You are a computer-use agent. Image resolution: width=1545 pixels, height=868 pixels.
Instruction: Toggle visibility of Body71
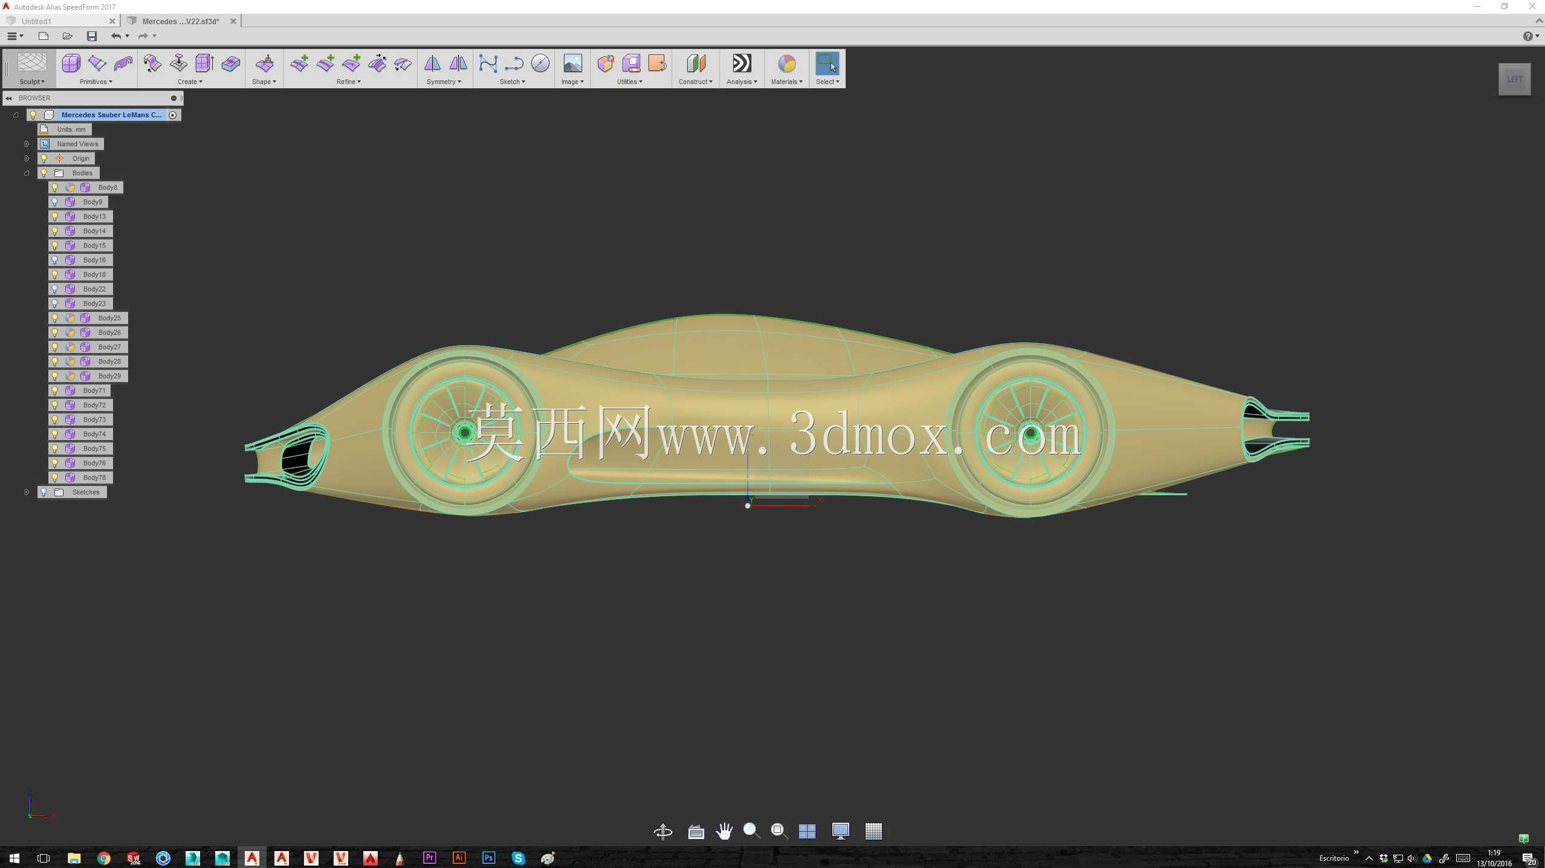coord(55,390)
